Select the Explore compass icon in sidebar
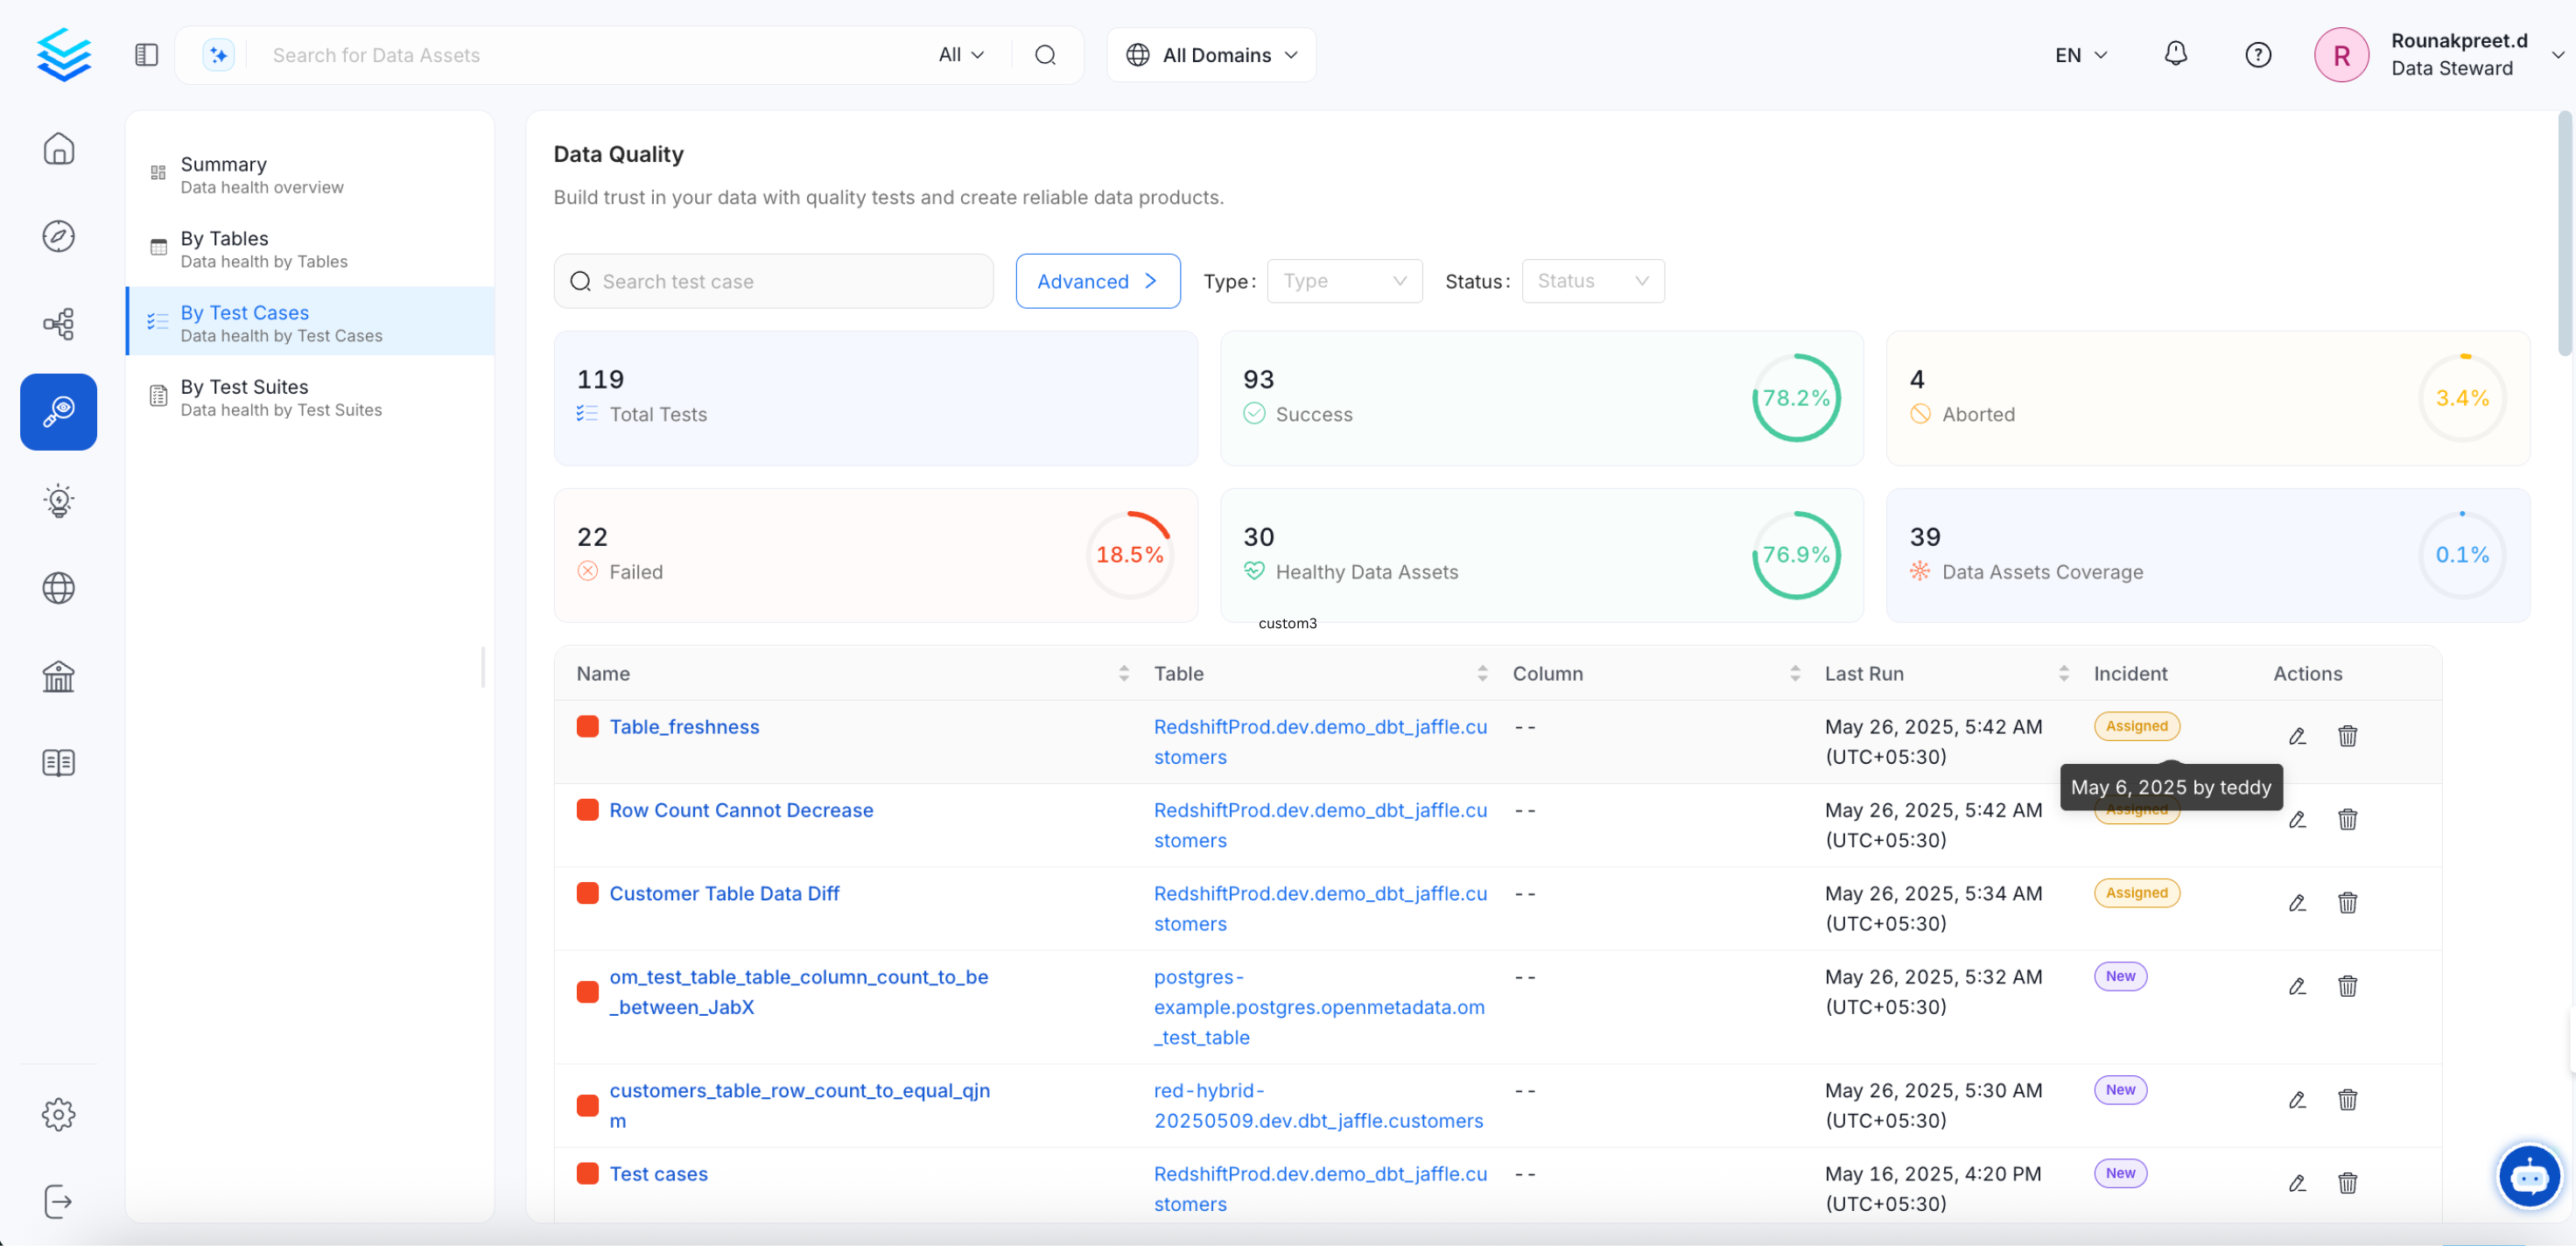 (x=59, y=236)
